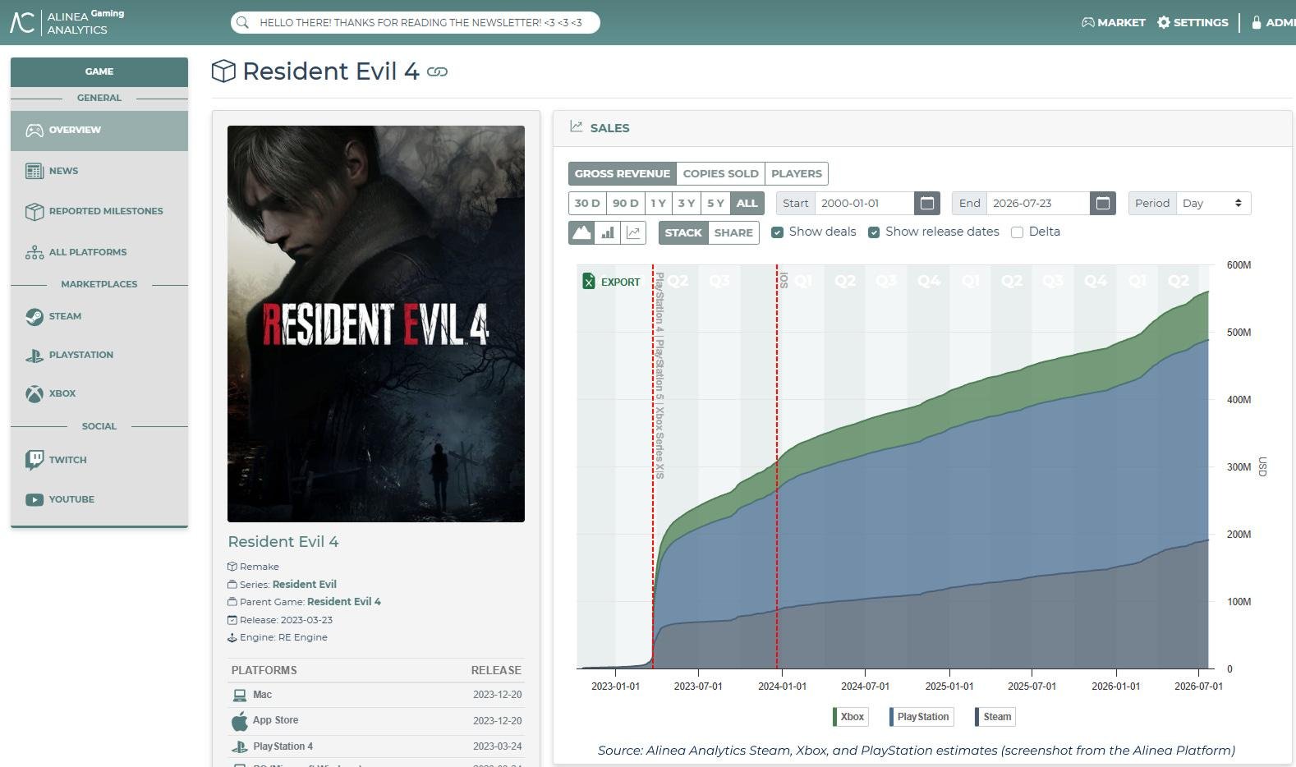Set range to ALL

coord(747,203)
